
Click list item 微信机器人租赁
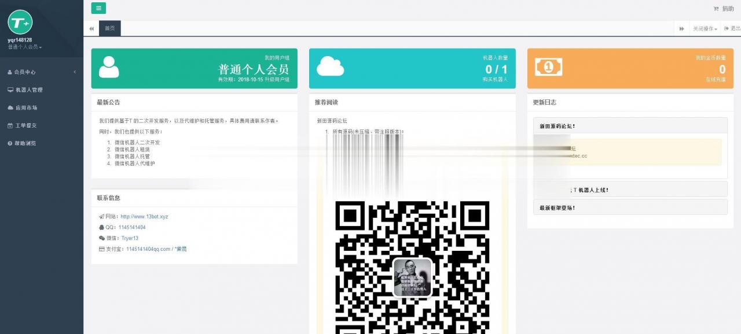coord(132,149)
